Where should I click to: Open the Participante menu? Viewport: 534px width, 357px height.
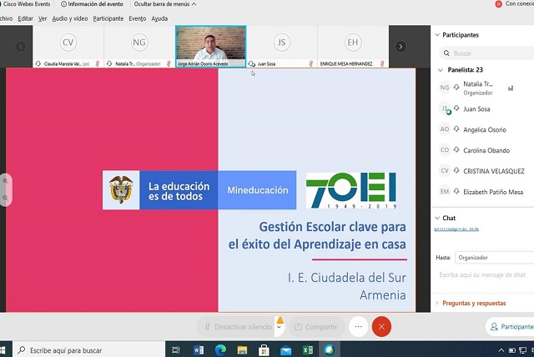click(x=108, y=18)
